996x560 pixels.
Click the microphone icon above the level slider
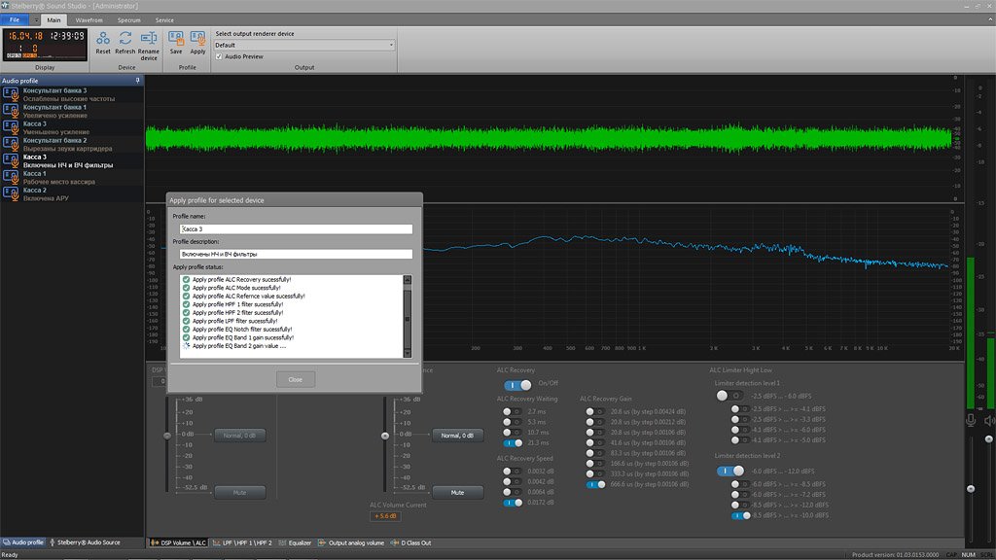pyautogui.click(x=970, y=420)
